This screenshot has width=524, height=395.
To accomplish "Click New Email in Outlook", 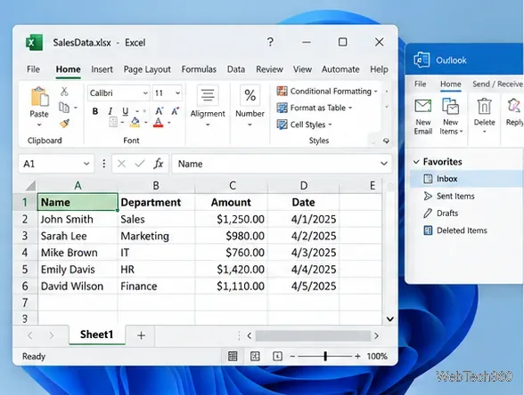I will click(423, 117).
